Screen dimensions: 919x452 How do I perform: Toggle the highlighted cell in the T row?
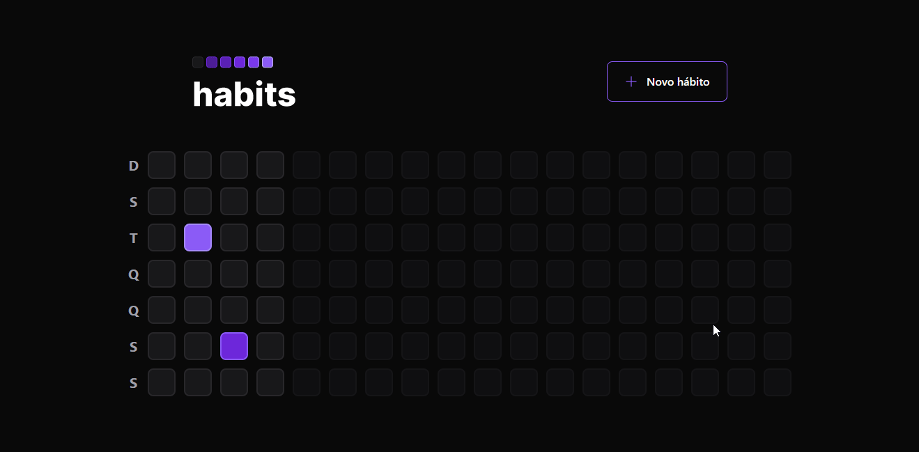point(198,237)
